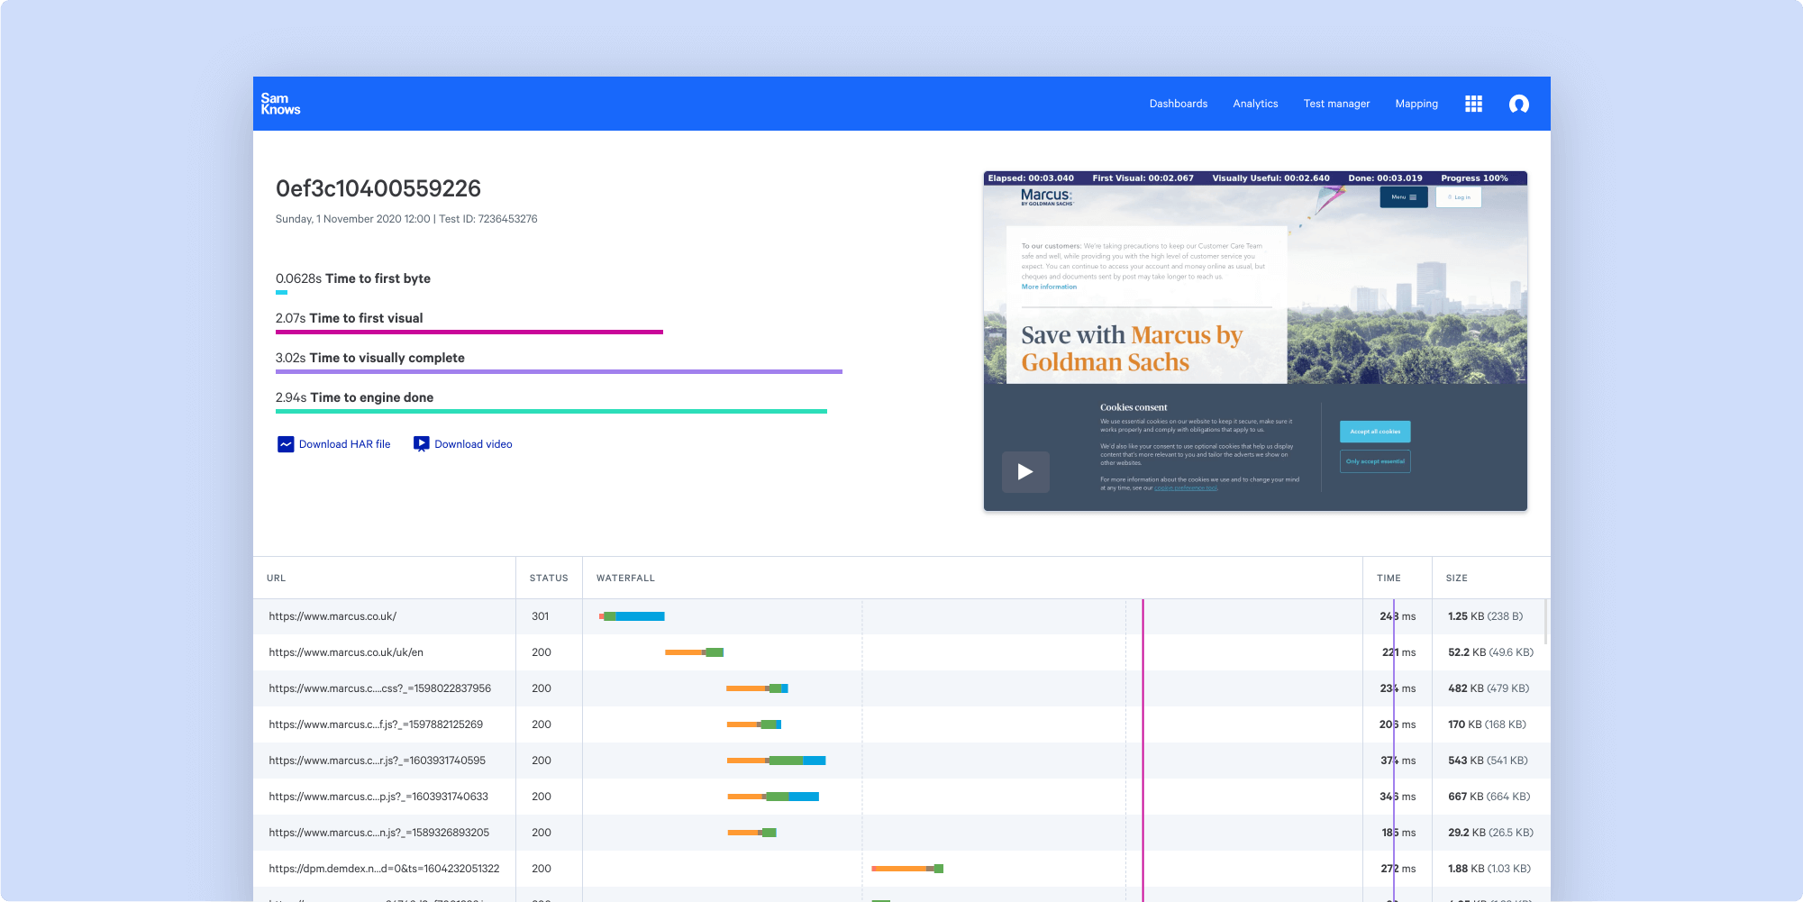Click the Time to engine done bar
This screenshot has height=902, width=1803.
pos(551,411)
